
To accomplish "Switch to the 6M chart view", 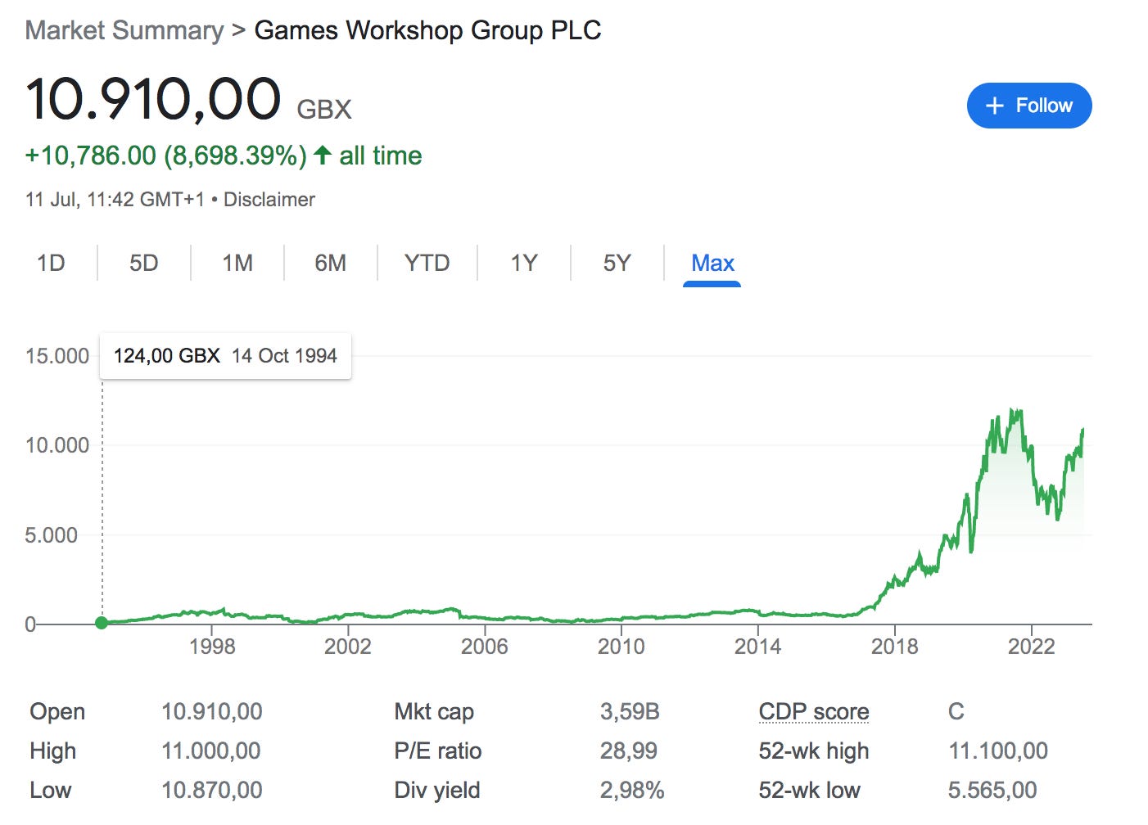I will click(x=332, y=263).
